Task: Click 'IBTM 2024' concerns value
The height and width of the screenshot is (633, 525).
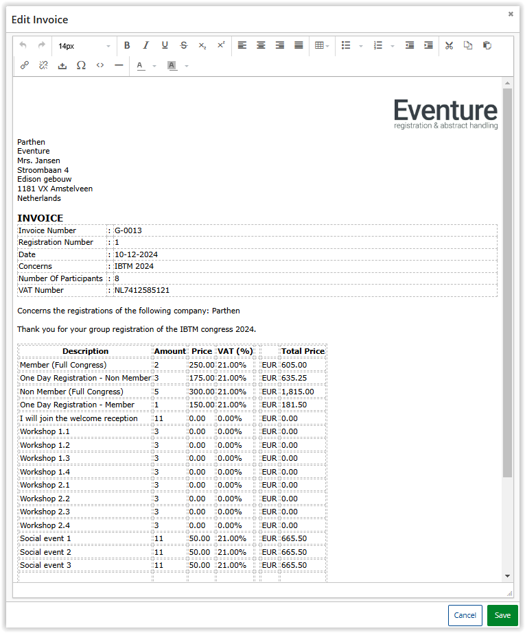Action: (x=134, y=267)
